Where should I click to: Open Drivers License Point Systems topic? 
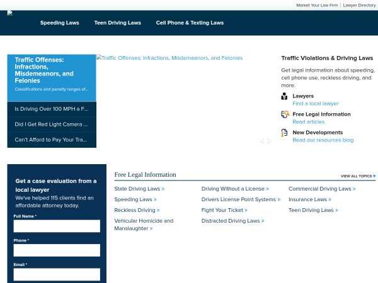click(x=241, y=199)
